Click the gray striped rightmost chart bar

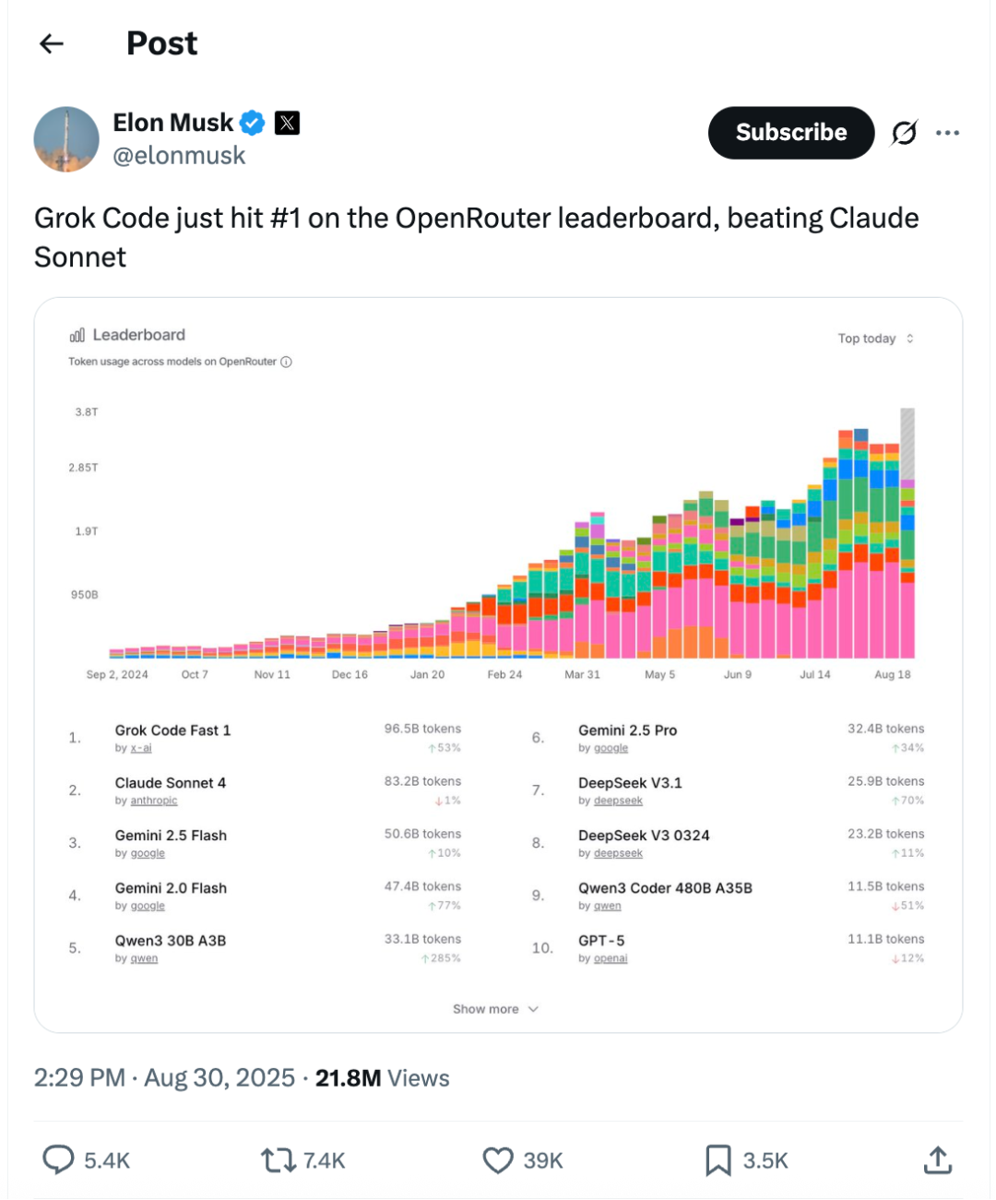907,443
